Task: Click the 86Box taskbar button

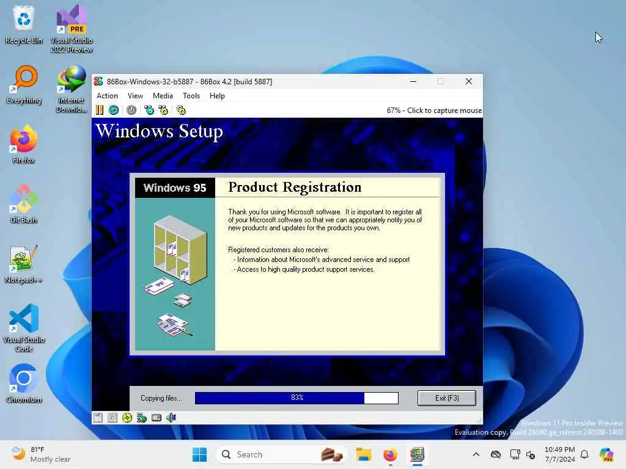Action: click(417, 454)
